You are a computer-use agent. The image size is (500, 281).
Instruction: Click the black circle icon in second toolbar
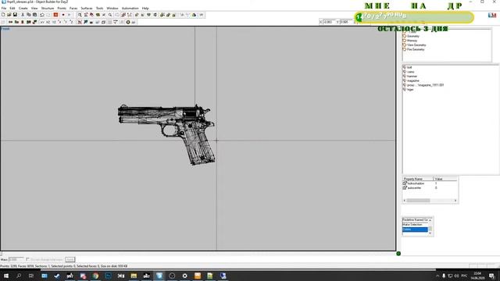click(x=128, y=23)
